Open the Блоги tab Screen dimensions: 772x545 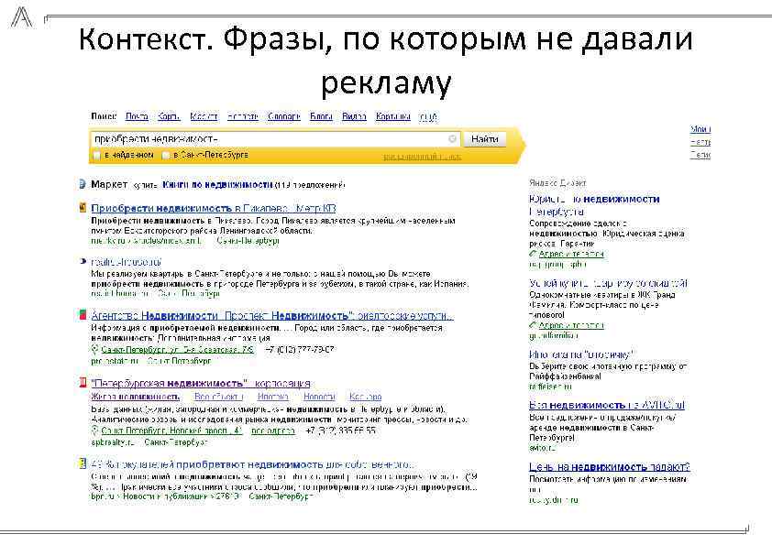click(321, 116)
